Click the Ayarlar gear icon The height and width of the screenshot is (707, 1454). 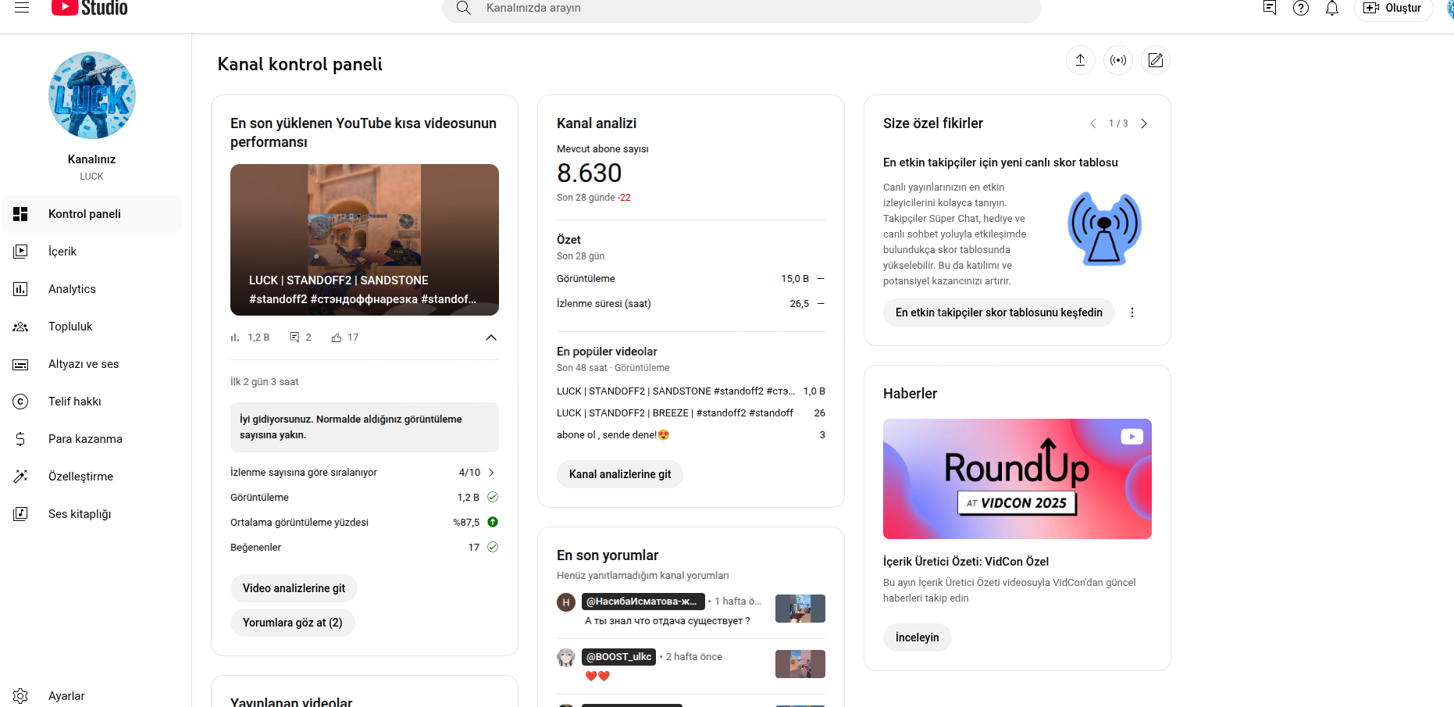coord(20,695)
